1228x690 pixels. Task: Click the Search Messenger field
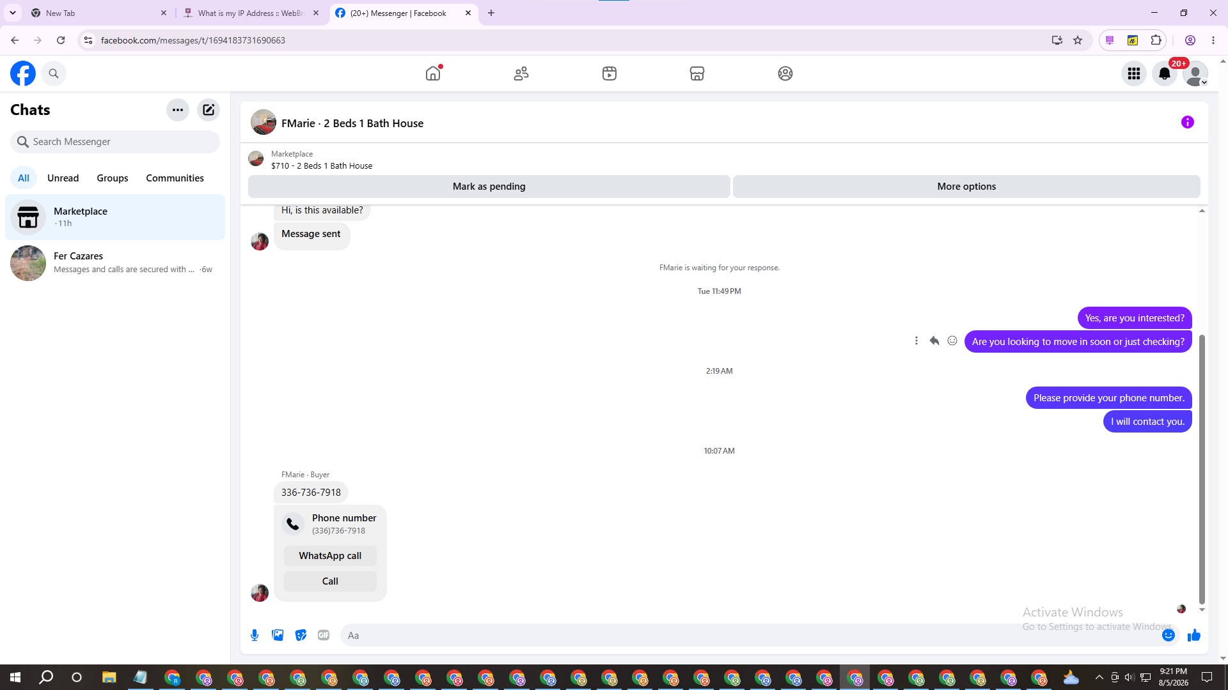pyautogui.click(x=115, y=142)
